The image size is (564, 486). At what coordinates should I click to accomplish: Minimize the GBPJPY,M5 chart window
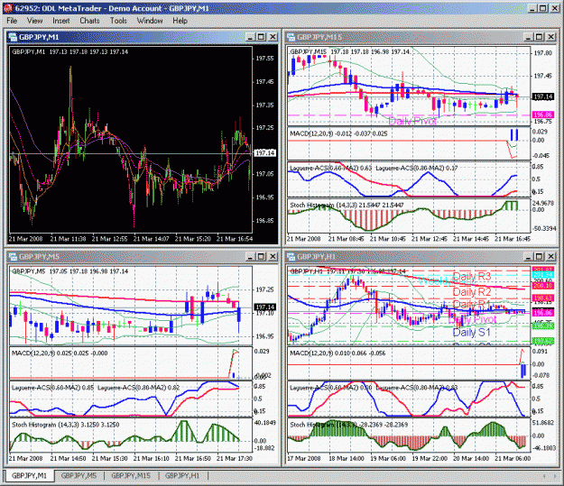click(x=250, y=256)
